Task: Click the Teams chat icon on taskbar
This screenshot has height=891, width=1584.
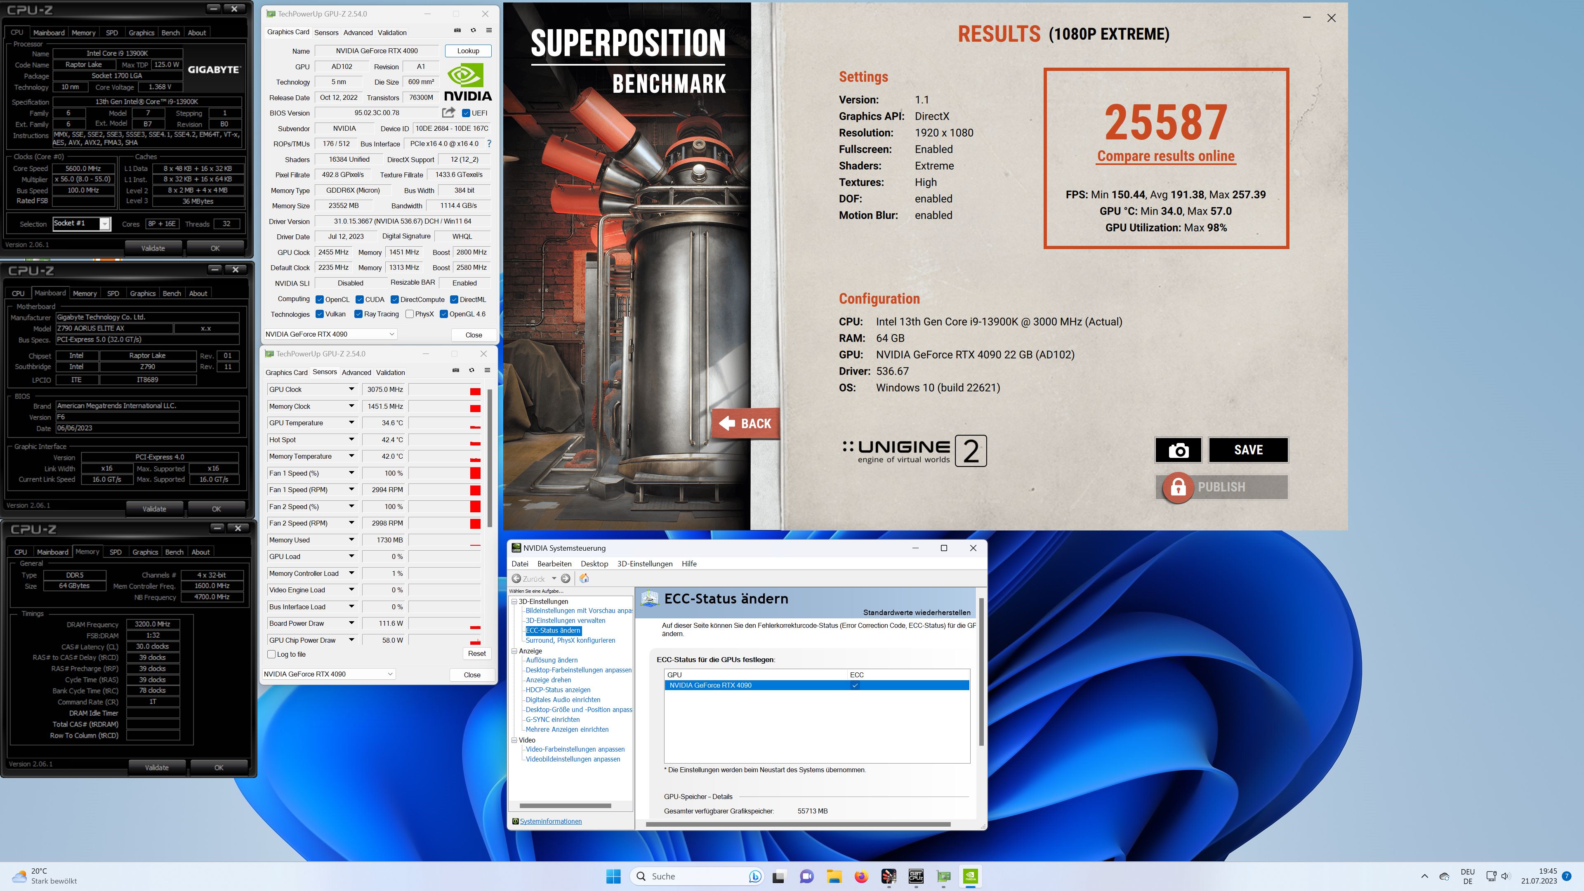Action: click(x=806, y=876)
